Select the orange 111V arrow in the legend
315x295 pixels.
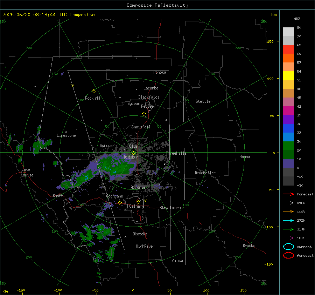288,212
